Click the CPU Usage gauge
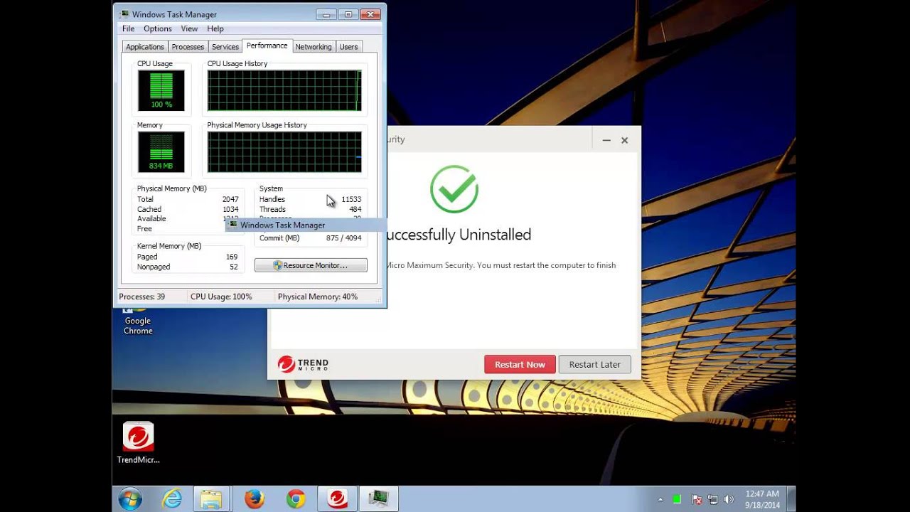 161,90
